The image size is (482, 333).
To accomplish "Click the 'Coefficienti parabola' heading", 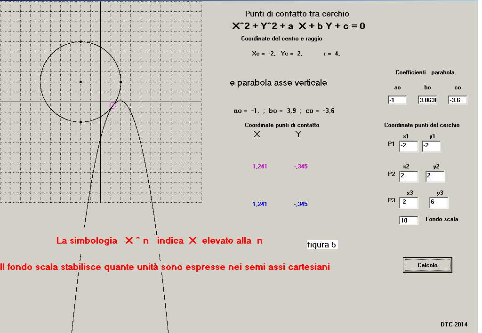I will click(425, 72).
